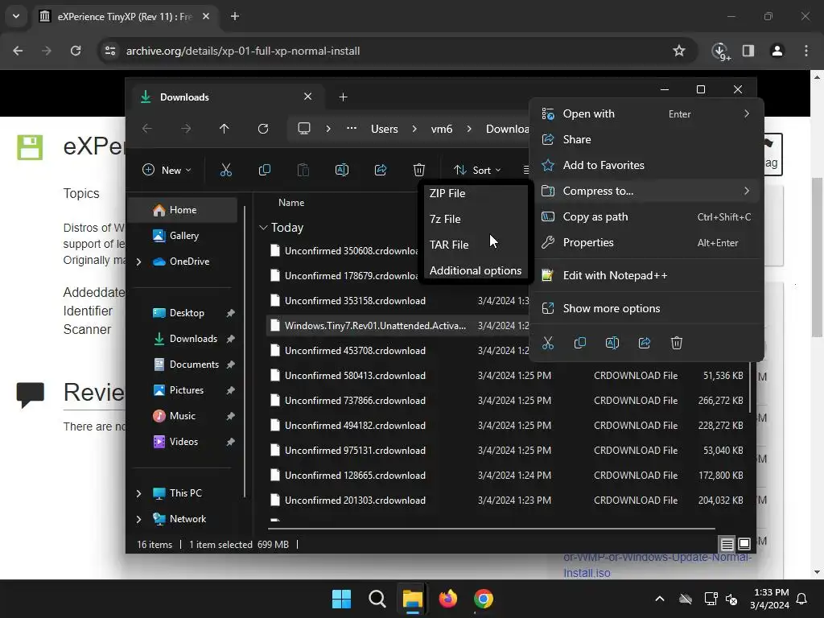Click Share in the context menu

646,139
